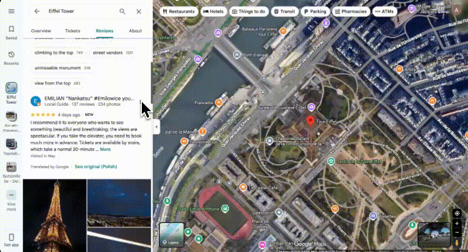Viewport: 468px width, 252px height.
Task: Filter reviews by street vendors
Action: click(113, 52)
